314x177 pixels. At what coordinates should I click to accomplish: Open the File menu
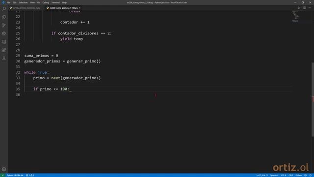8,2
